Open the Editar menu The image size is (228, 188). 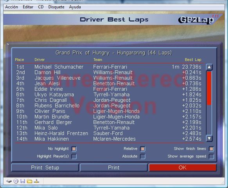tap(28, 7)
